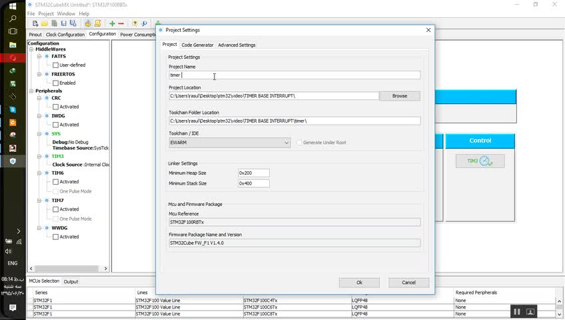The image size is (565, 320).
Task: Toggle TIM6 One Pulse Mode checkbox
Action: (55, 191)
